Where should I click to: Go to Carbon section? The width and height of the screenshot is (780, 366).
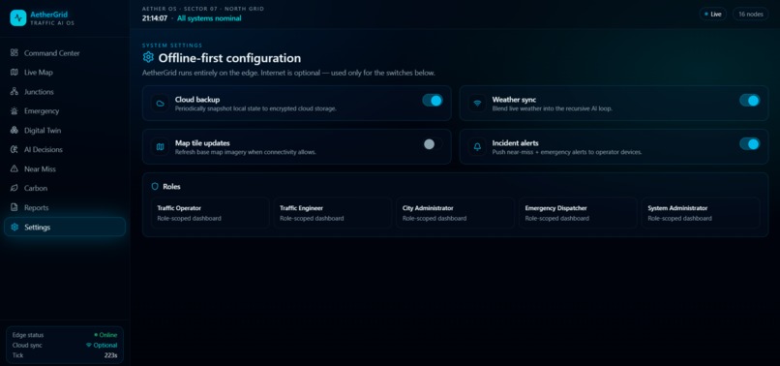tap(65, 188)
